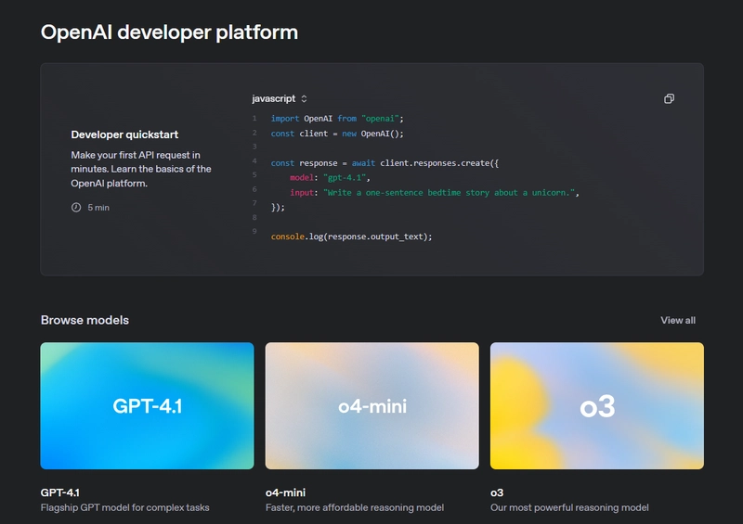Click code line importing OpenAI from "openai"
This screenshot has height=524, width=743.
pyautogui.click(x=337, y=119)
